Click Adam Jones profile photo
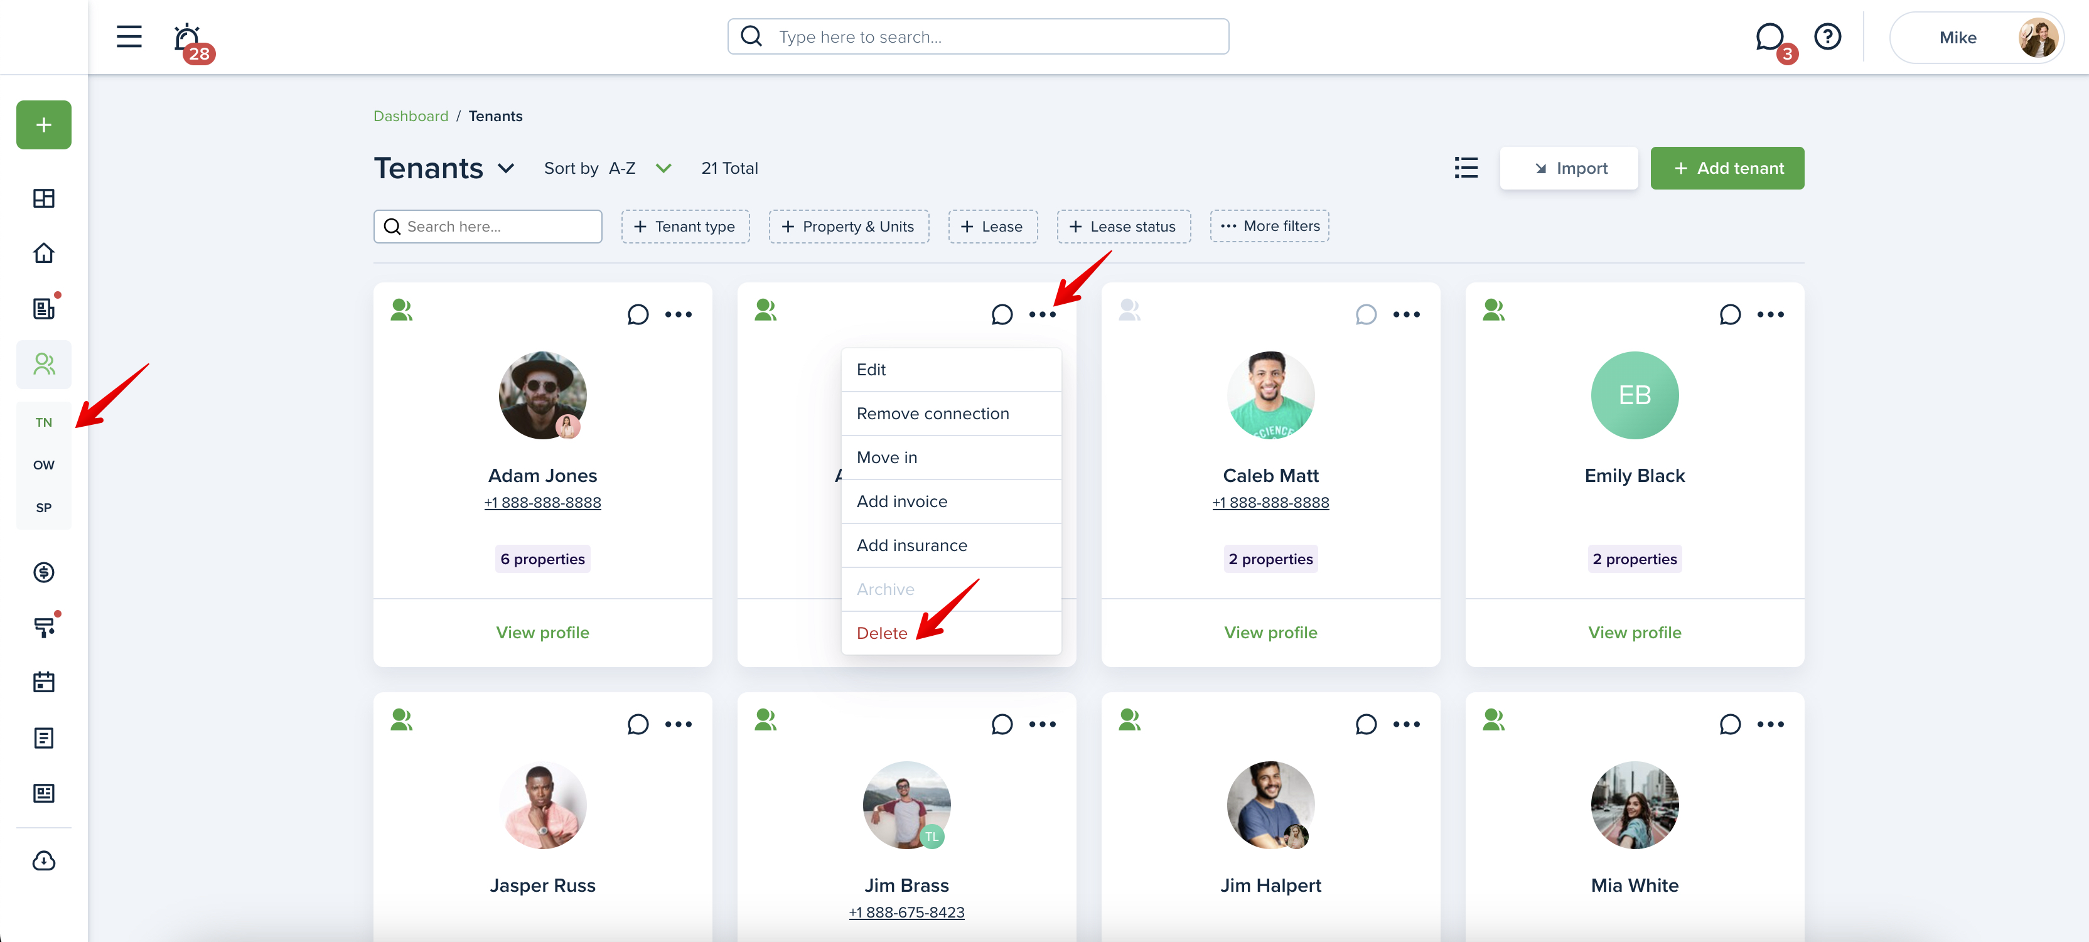Viewport: 2089px width, 942px height. coord(542,395)
